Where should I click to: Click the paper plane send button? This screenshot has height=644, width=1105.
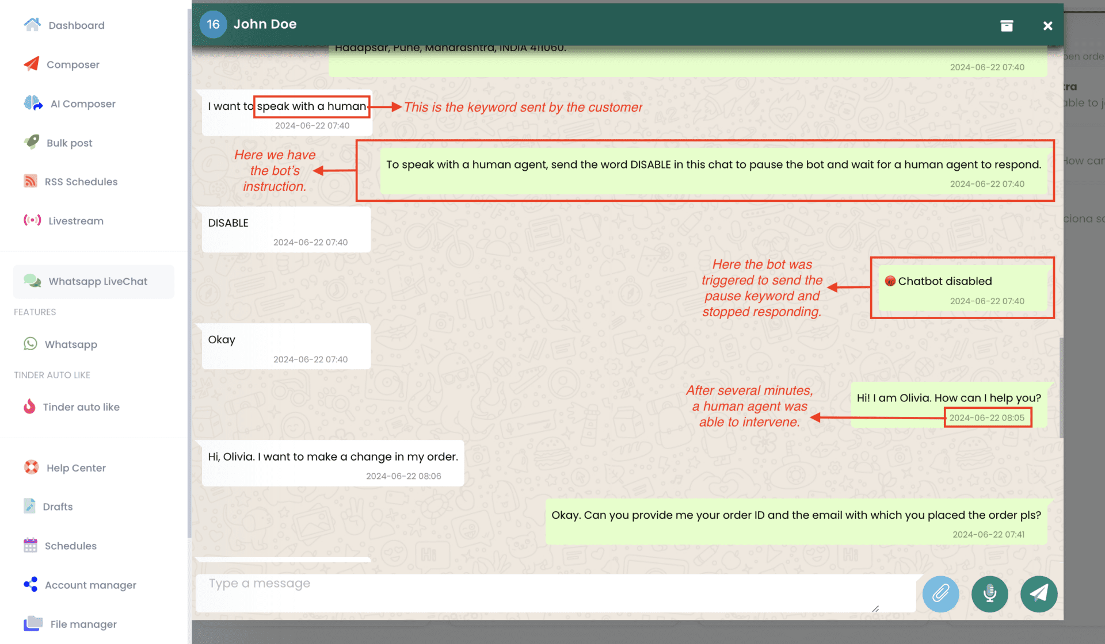pos(1038,593)
